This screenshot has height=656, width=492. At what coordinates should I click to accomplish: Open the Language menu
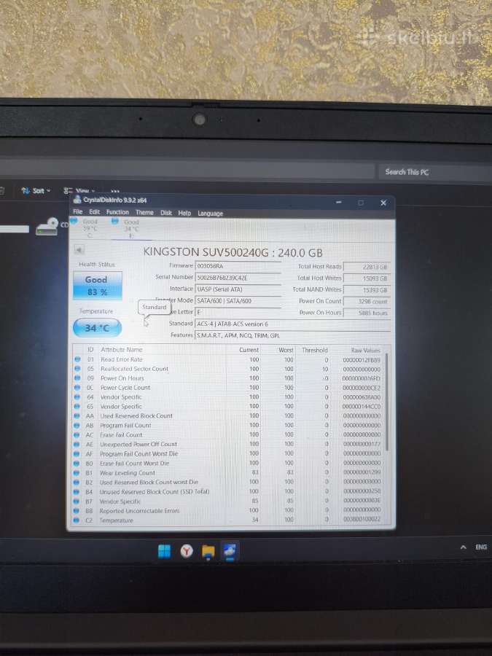[211, 214]
